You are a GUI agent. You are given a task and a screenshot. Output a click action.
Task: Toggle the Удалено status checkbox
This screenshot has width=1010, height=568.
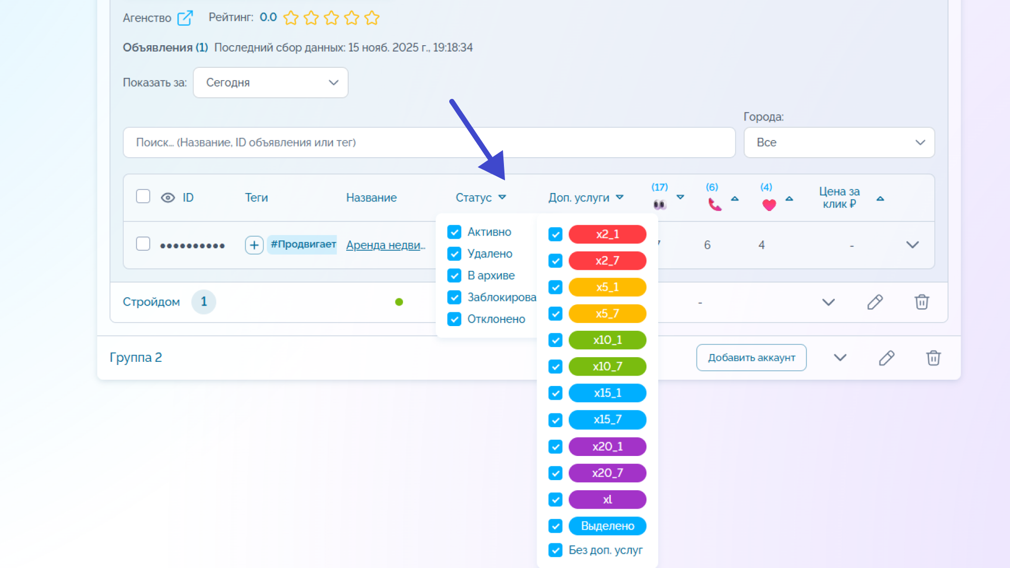454,253
